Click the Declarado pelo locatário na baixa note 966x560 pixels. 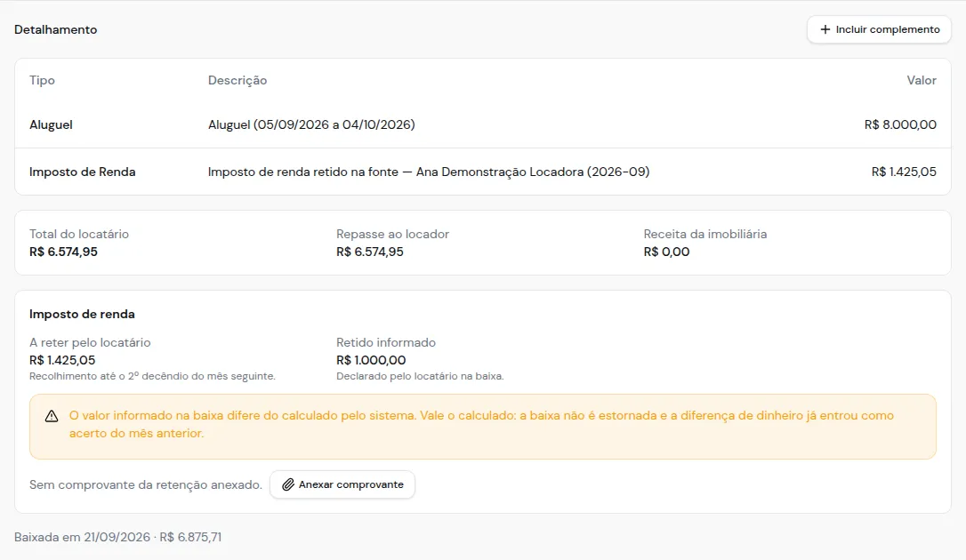tap(420, 376)
